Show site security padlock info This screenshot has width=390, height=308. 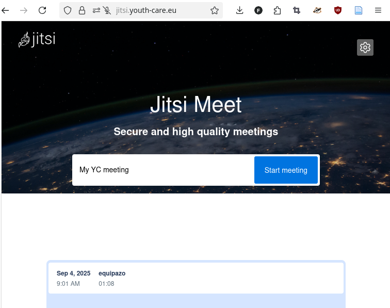[x=82, y=10]
